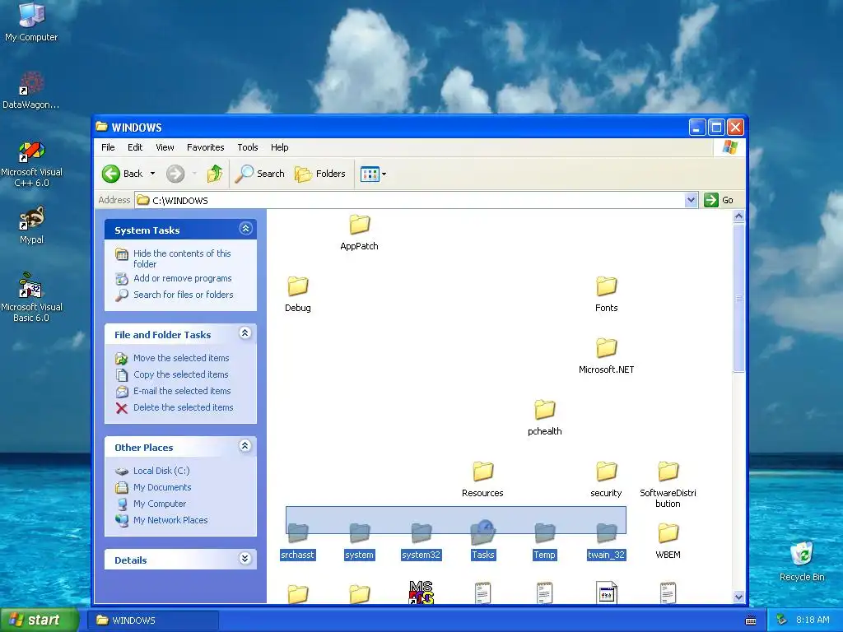843x632 pixels.
Task: Open Microsoft Visual C++ 6.0 desktop shortcut
Action: (31, 164)
